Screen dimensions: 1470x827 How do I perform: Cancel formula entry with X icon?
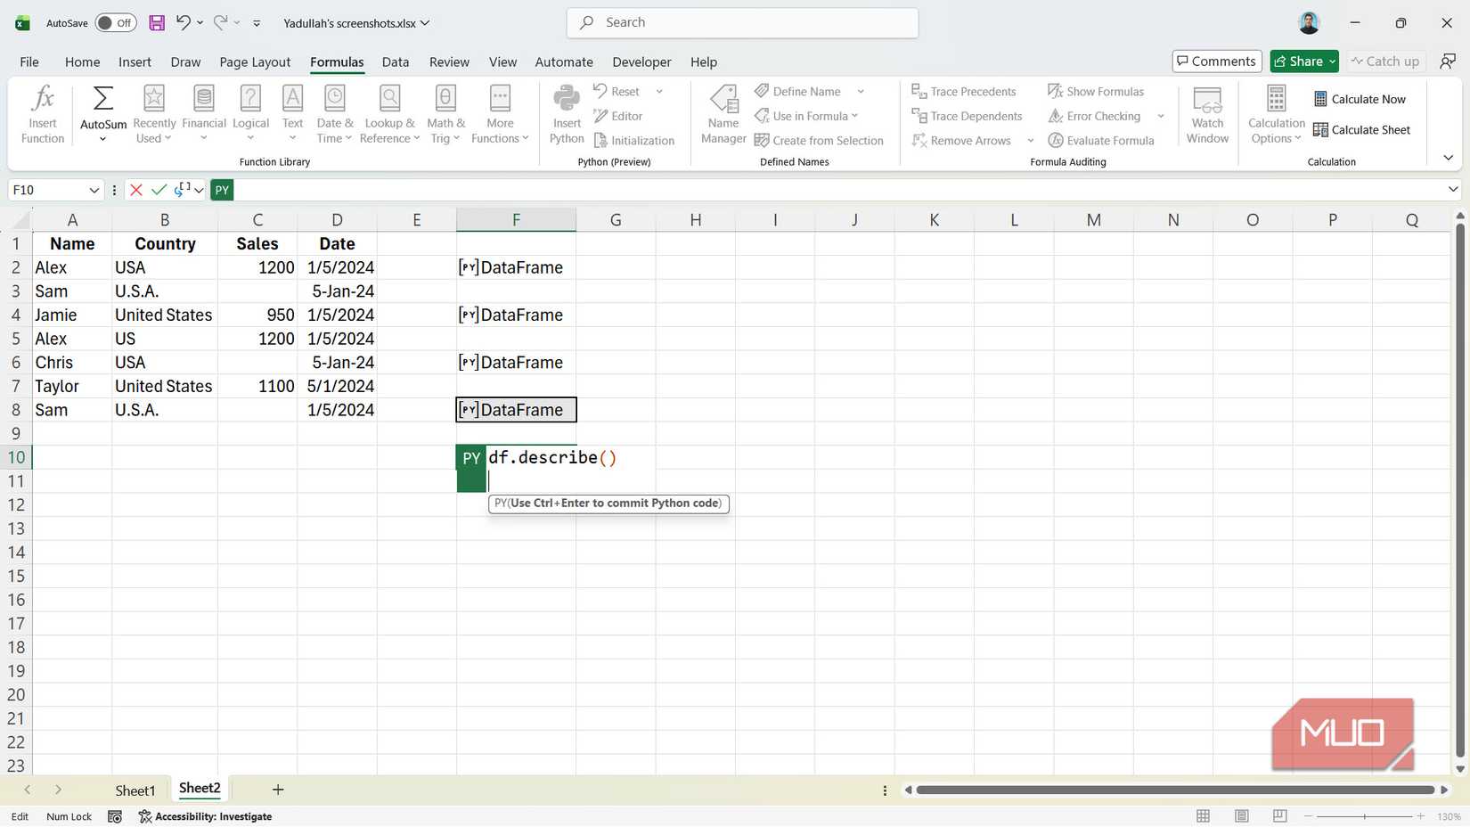(136, 190)
